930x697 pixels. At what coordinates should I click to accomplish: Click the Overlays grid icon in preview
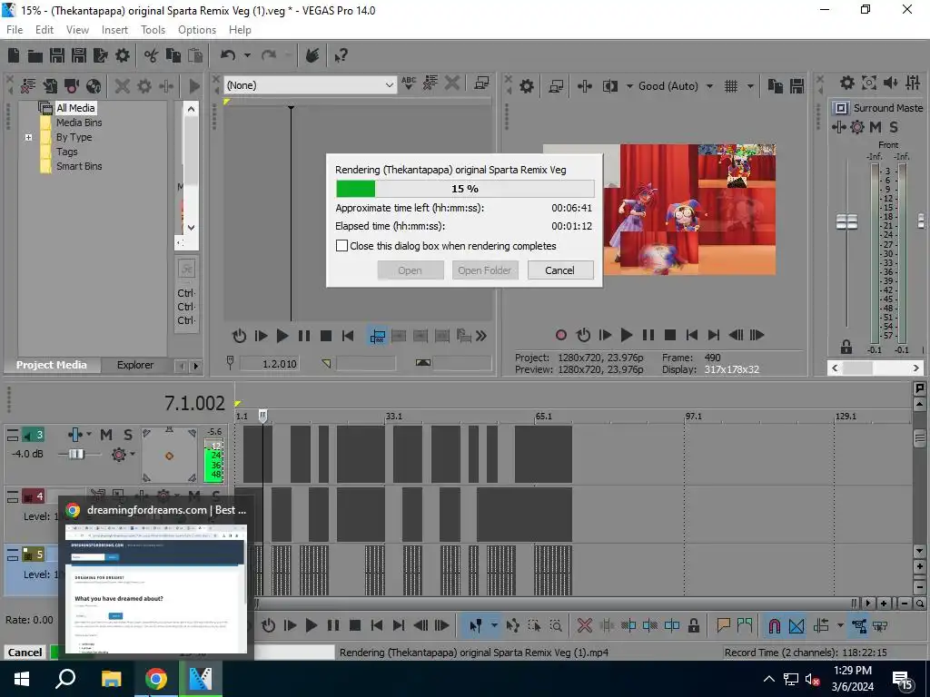pyautogui.click(x=731, y=86)
